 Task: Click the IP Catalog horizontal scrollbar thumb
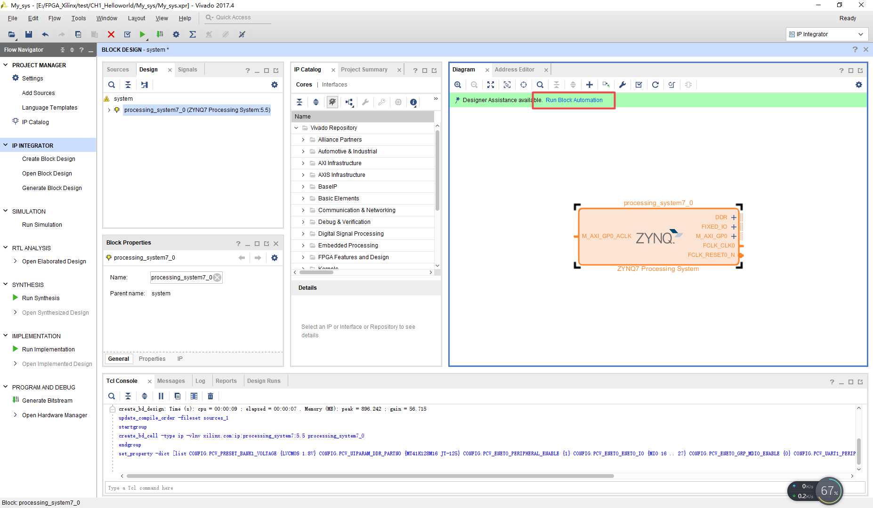coord(316,272)
